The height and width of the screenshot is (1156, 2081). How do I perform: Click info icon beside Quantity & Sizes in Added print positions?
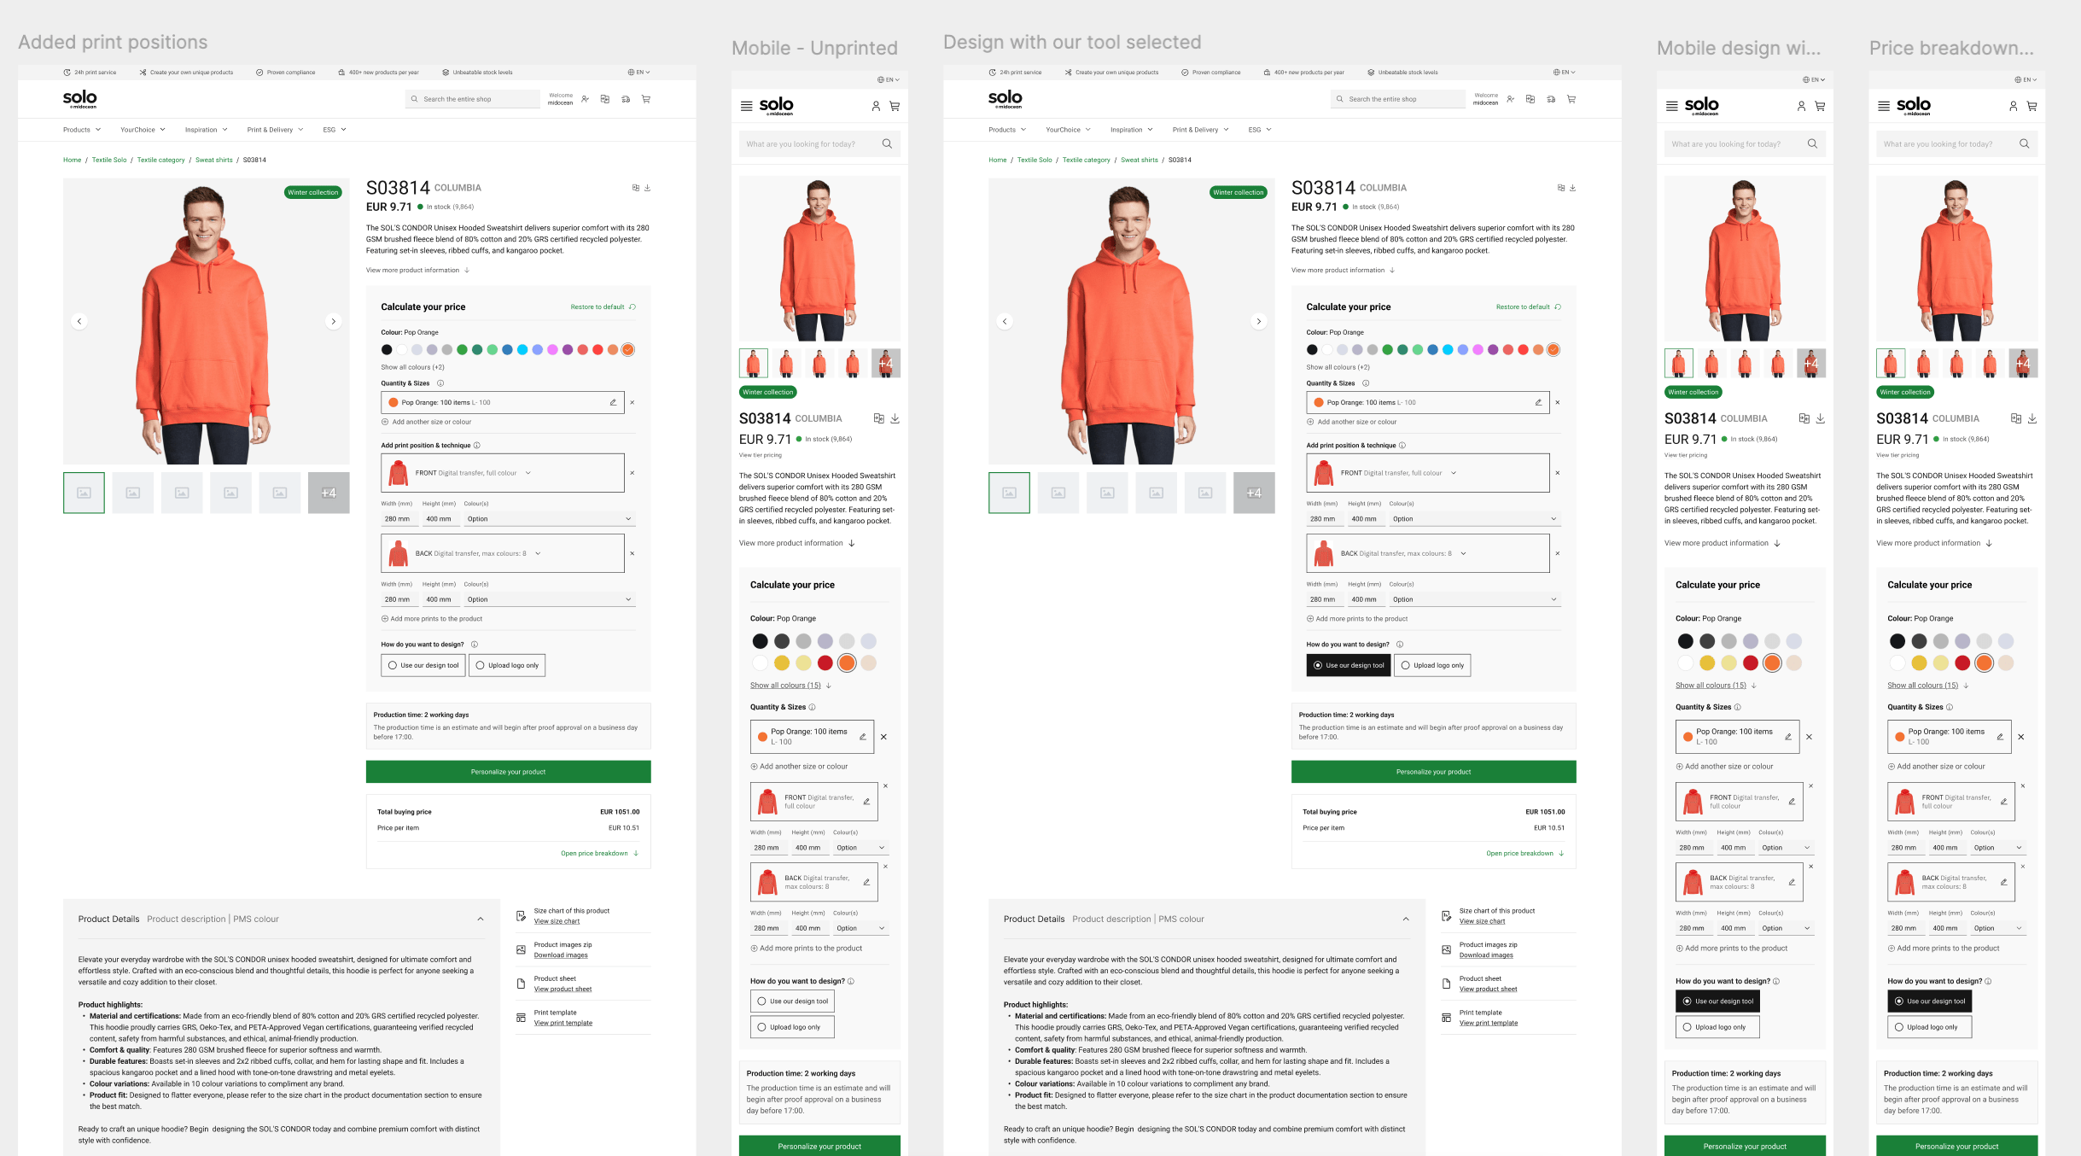point(440,383)
